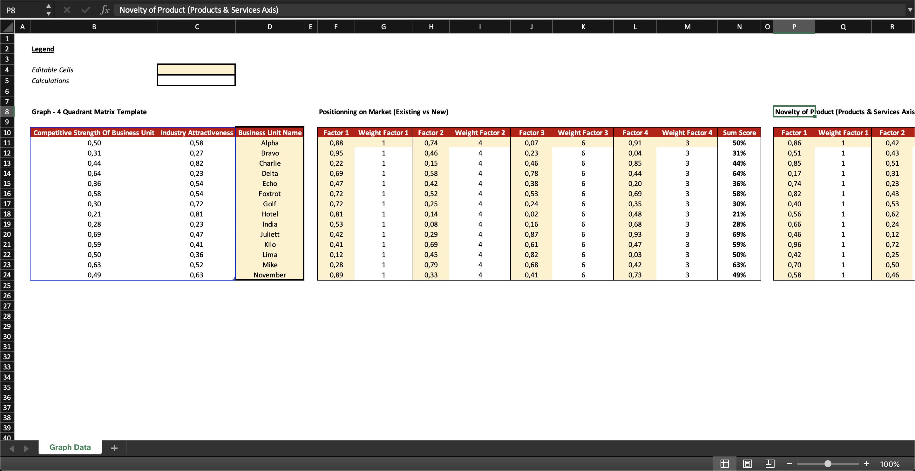Click the 'Business Unit Name' header cell
Image resolution: width=915 pixels, height=471 pixels.
click(x=270, y=133)
